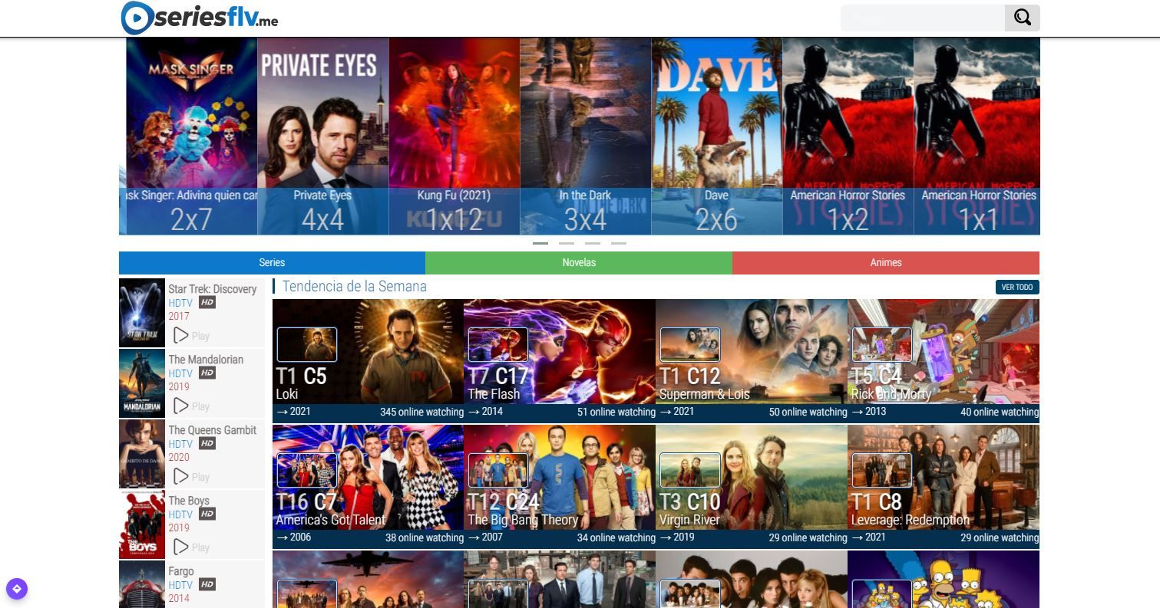Viewport: 1160px width, 608px height.
Task: Play The Boys
Action: click(191, 547)
